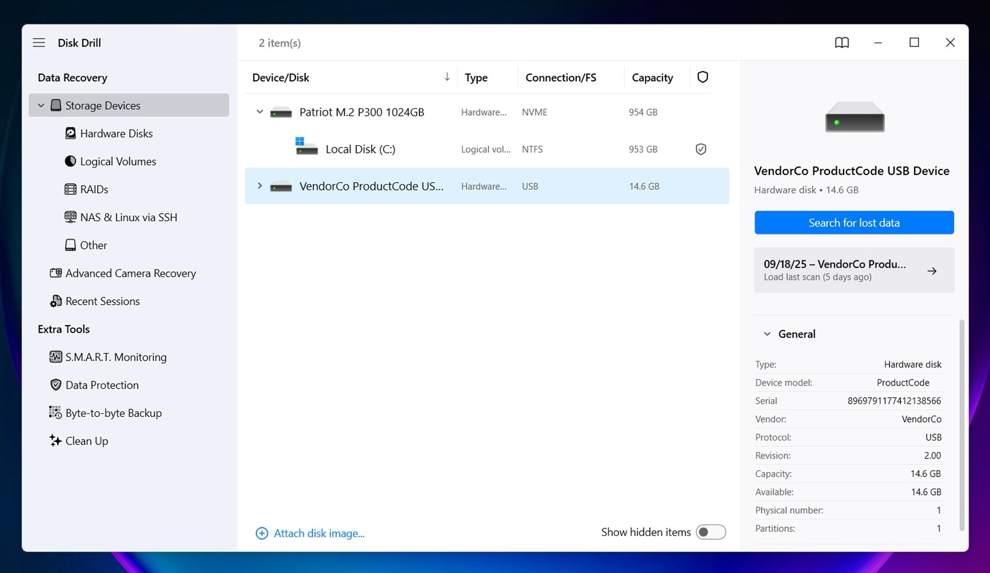Open Advanced Camera Recovery
The height and width of the screenshot is (573, 990).
(x=130, y=273)
